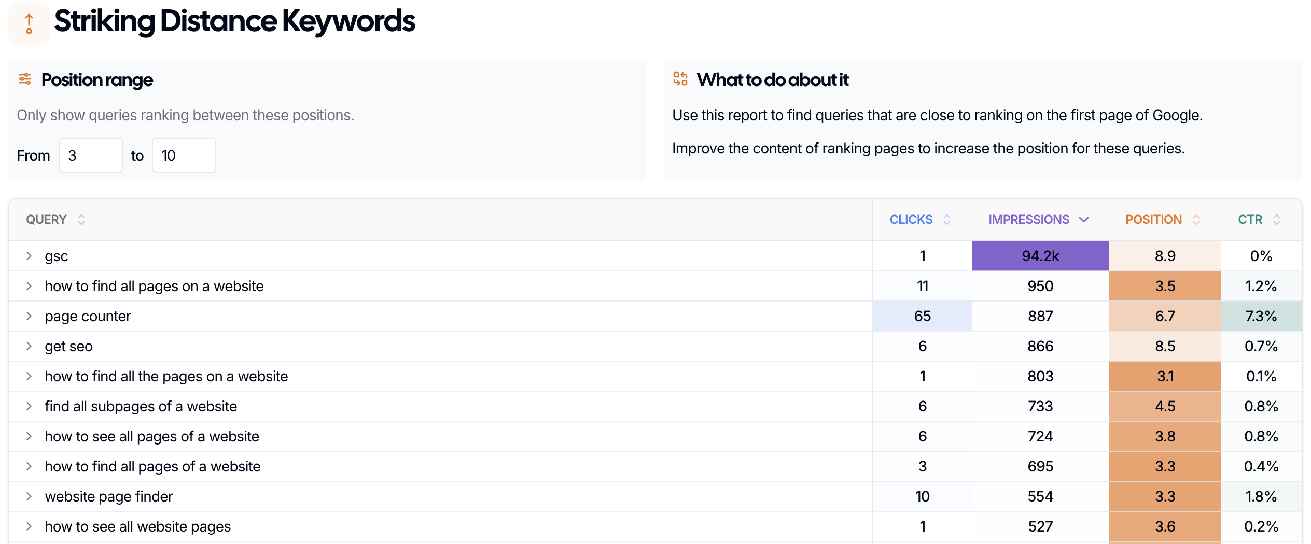Screen dimensions: 1311x544
Task: Expand the find all subpages row
Action: pos(29,406)
